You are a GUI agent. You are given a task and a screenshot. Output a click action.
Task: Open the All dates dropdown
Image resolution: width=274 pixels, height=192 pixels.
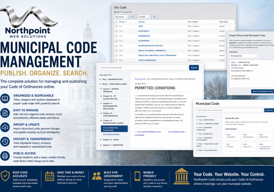point(144,17)
